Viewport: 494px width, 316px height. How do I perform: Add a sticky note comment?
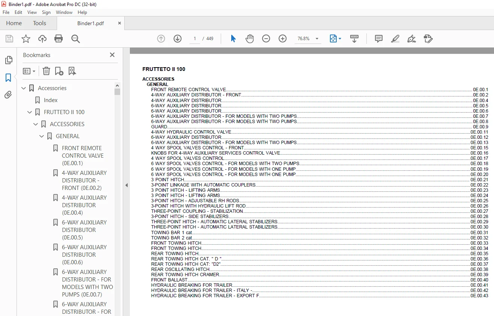379,39
